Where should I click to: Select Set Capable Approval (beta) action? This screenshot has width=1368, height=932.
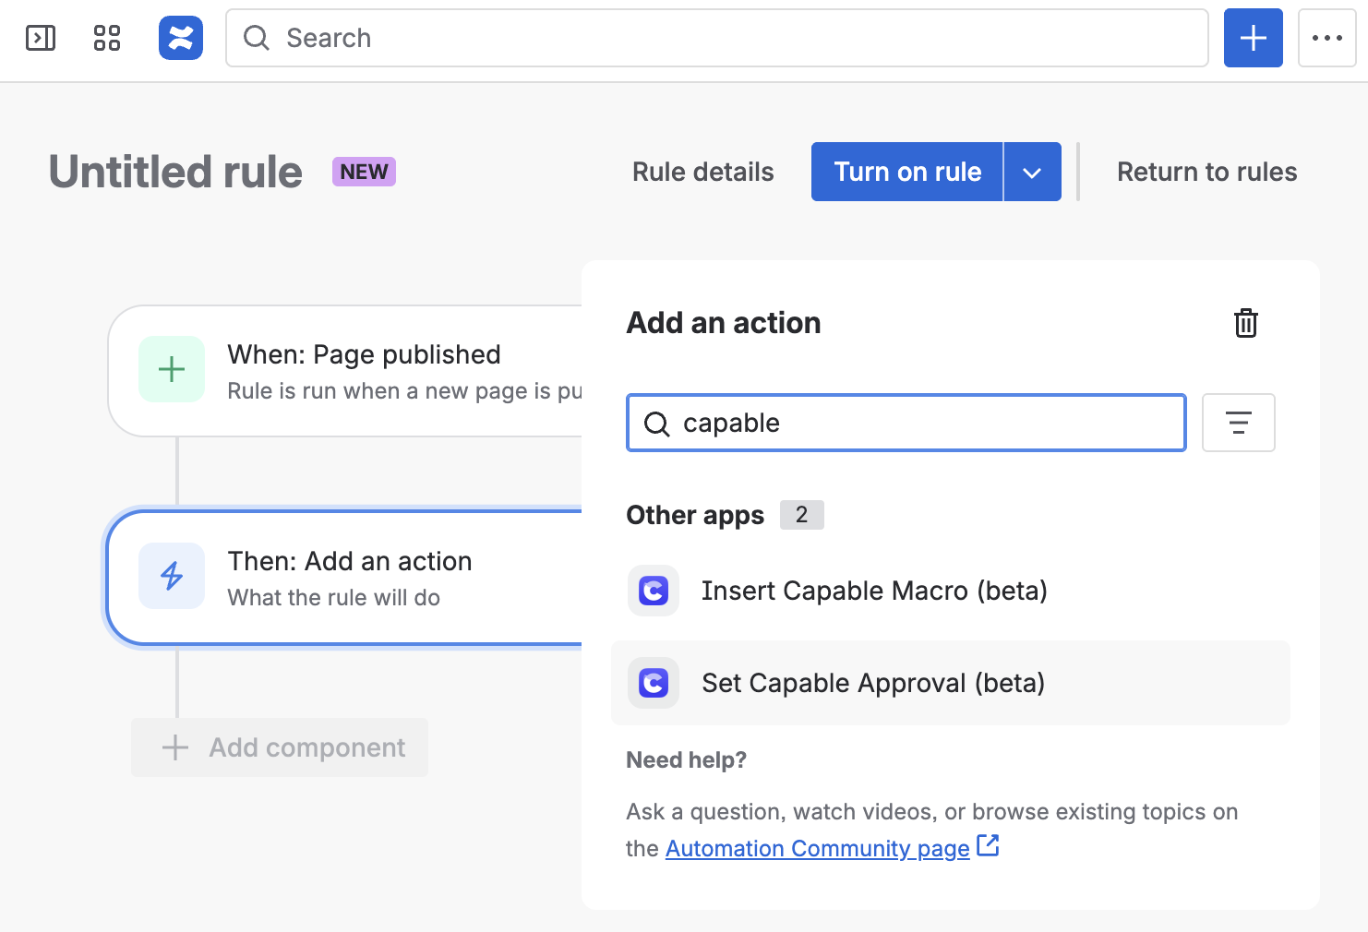coord(872,683)
